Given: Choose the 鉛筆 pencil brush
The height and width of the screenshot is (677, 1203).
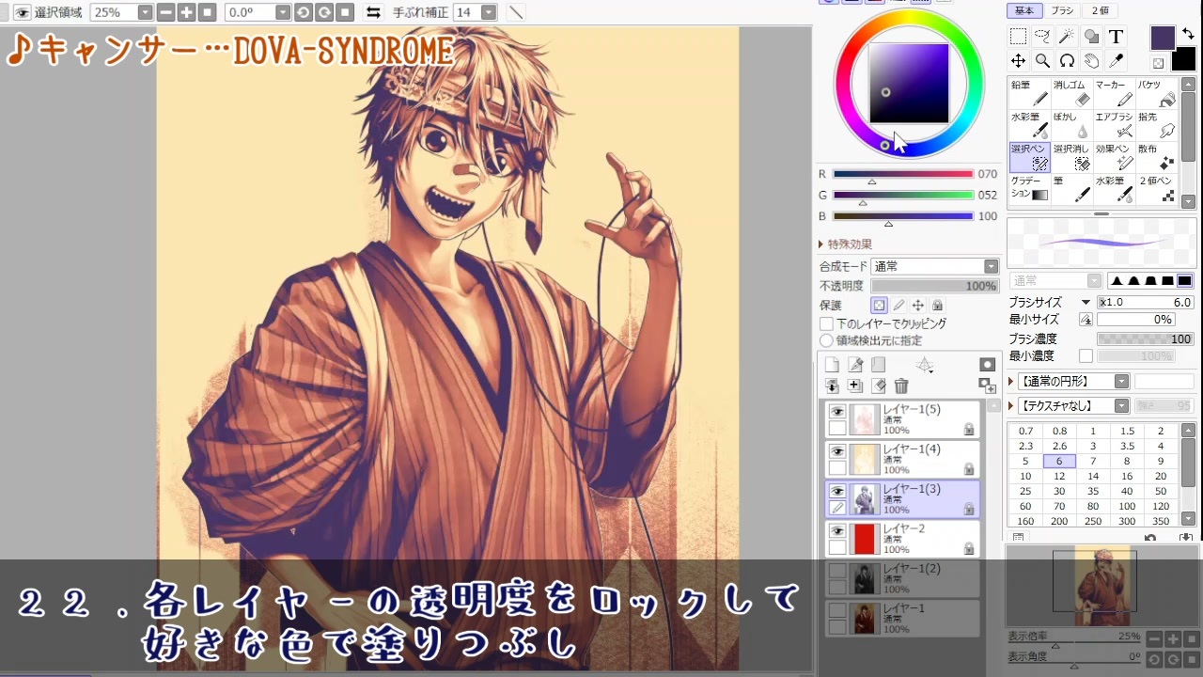Looking at the screenshot, I should click(1029, 93).
